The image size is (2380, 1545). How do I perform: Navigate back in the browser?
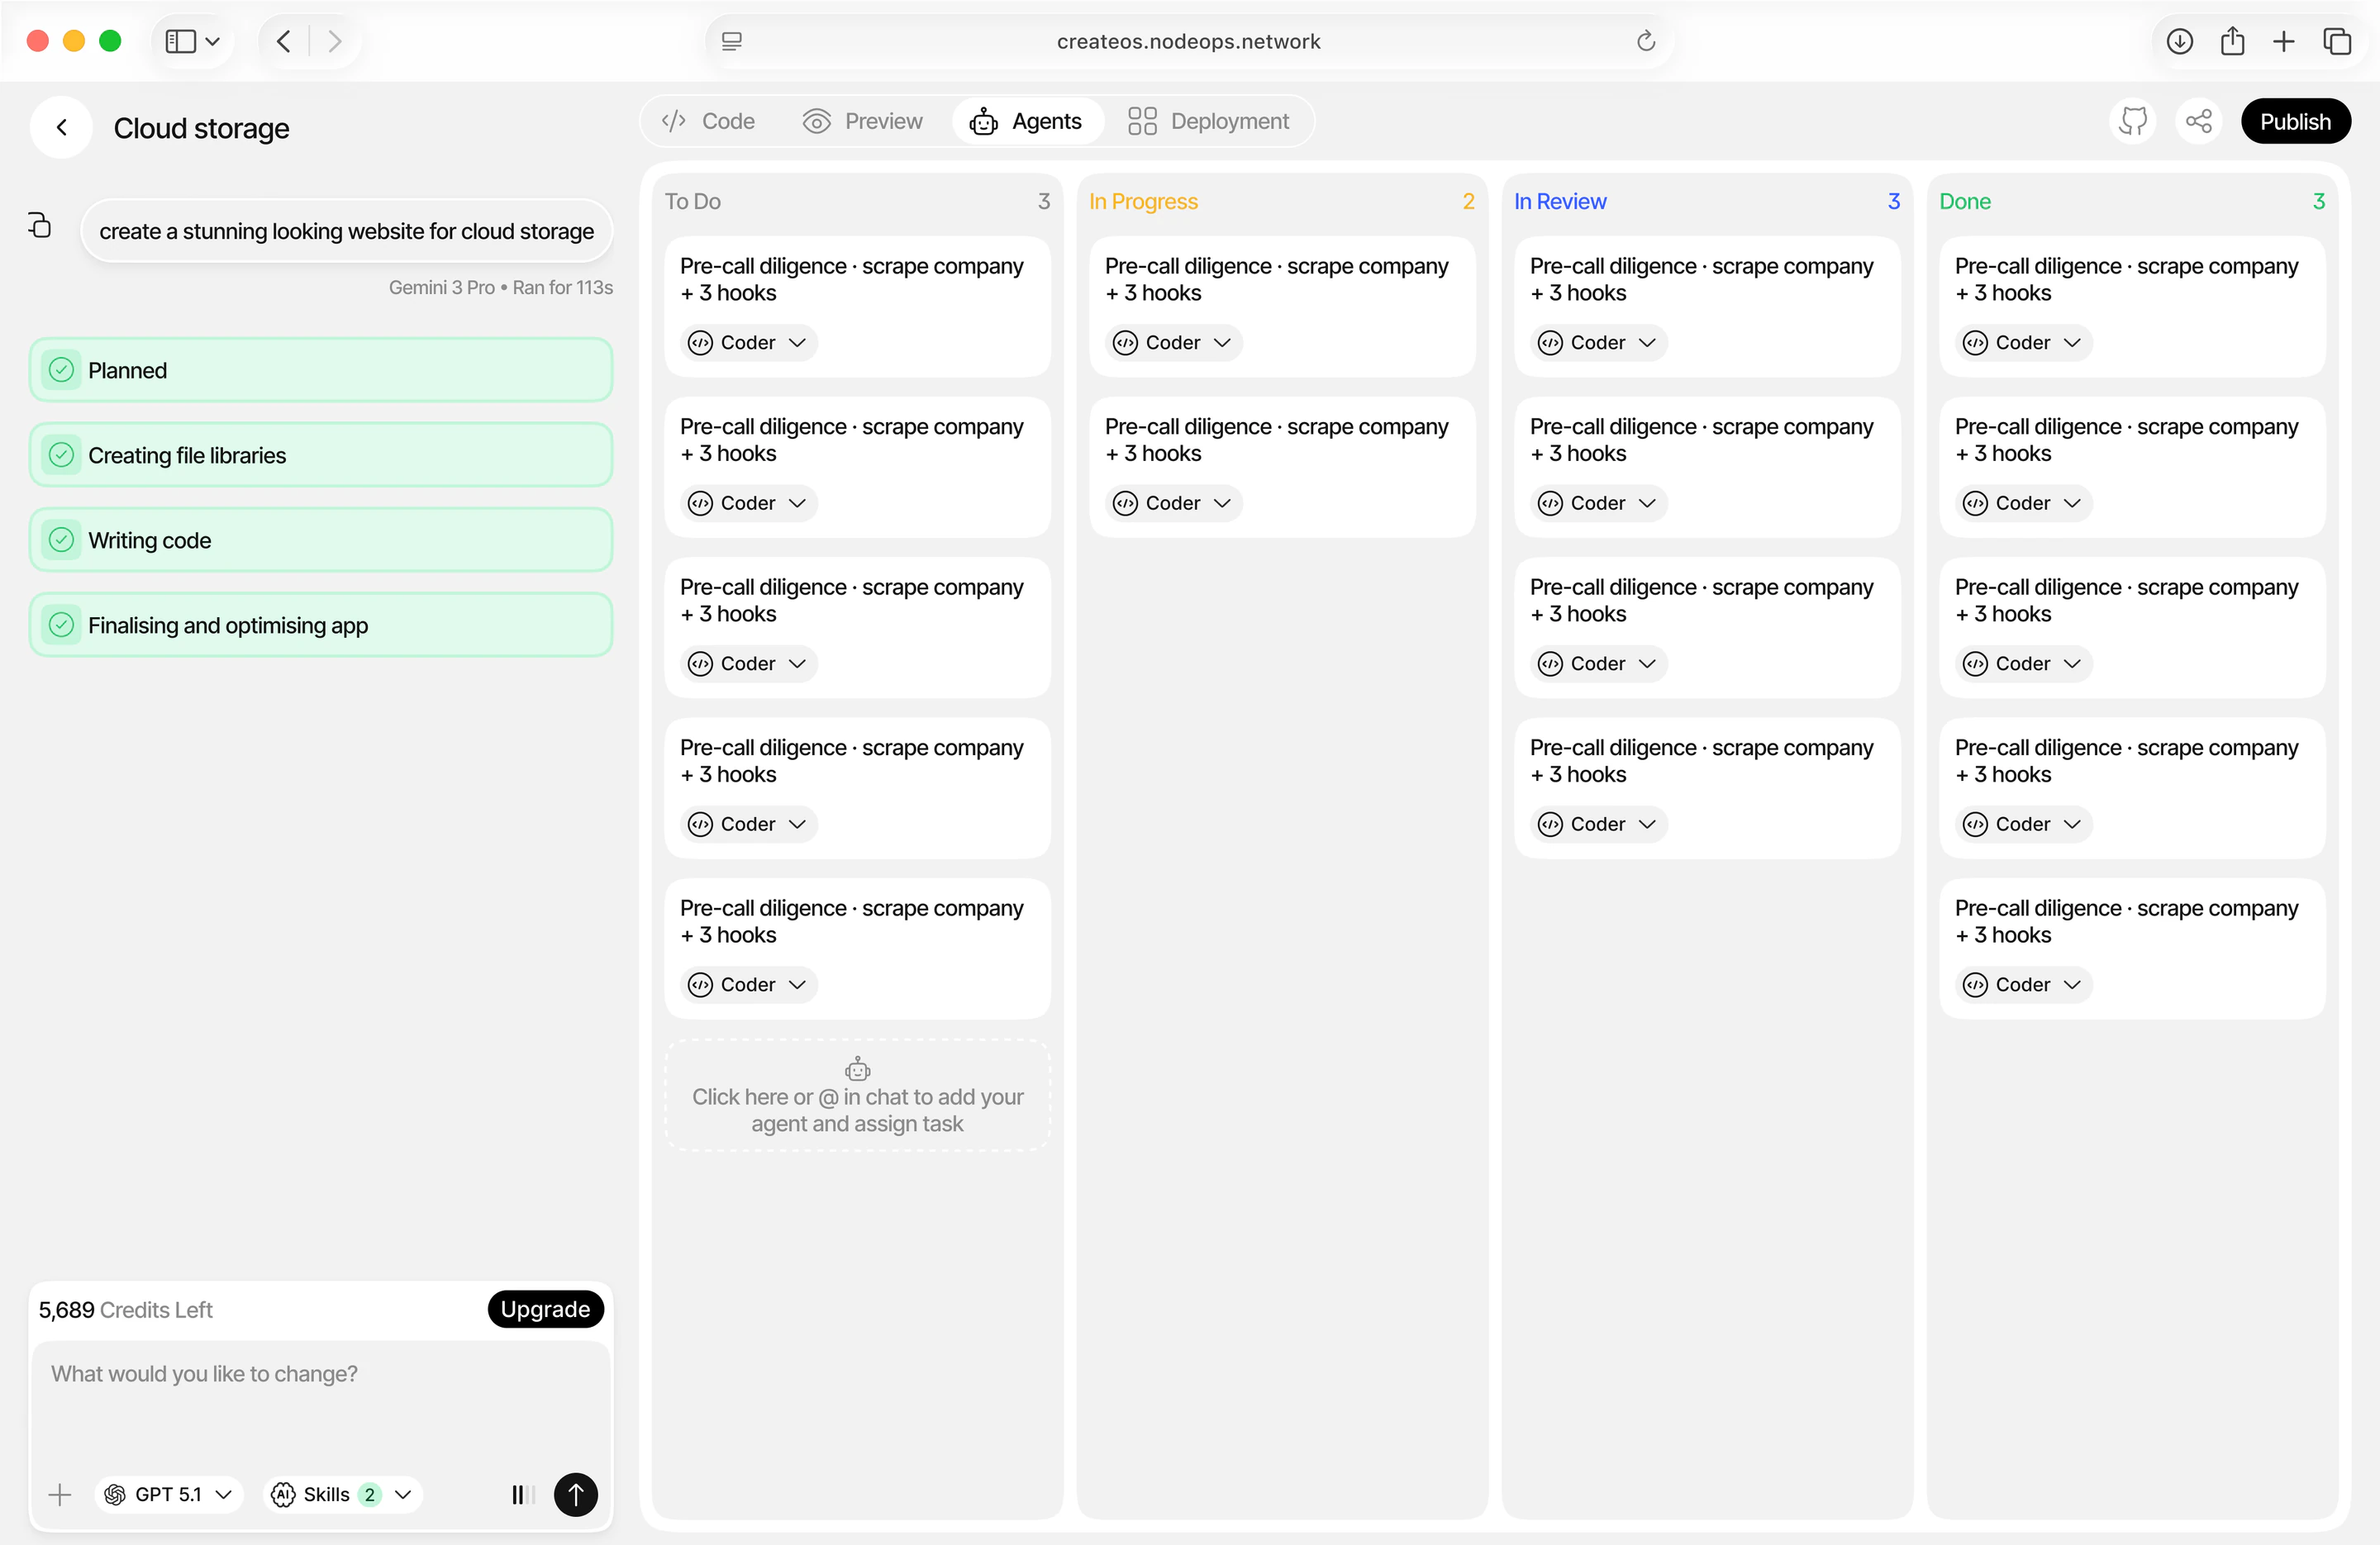click(284, 41)
